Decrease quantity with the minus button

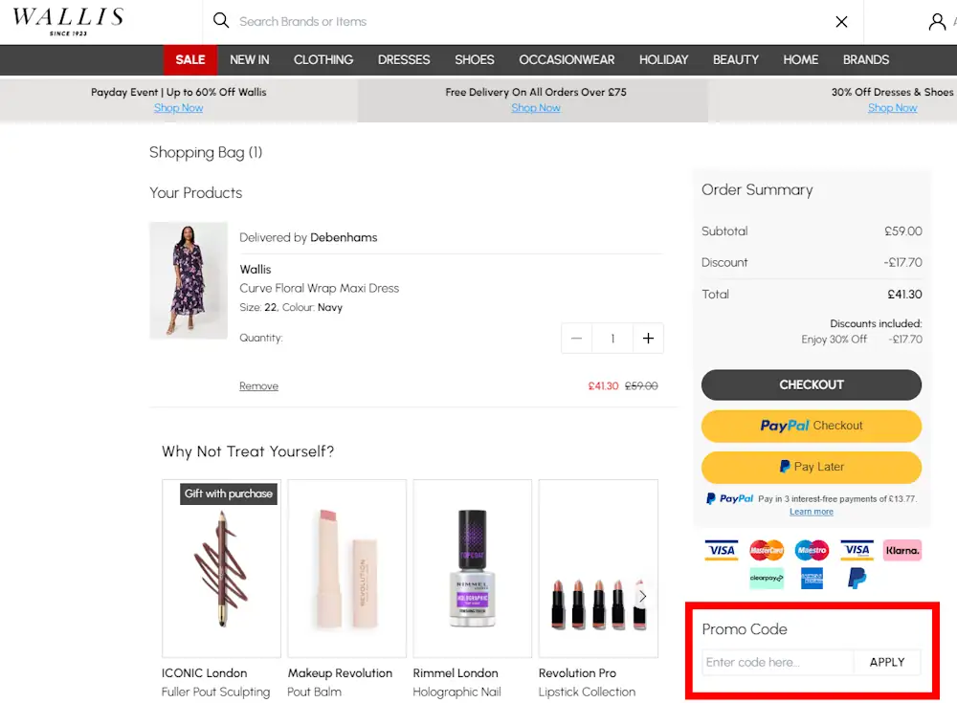[x=576, y=338]
